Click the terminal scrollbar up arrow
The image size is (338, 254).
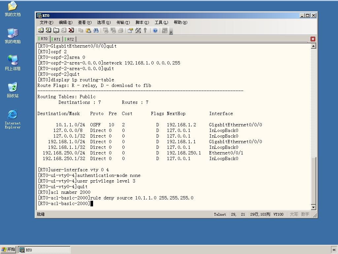point(314,46)
